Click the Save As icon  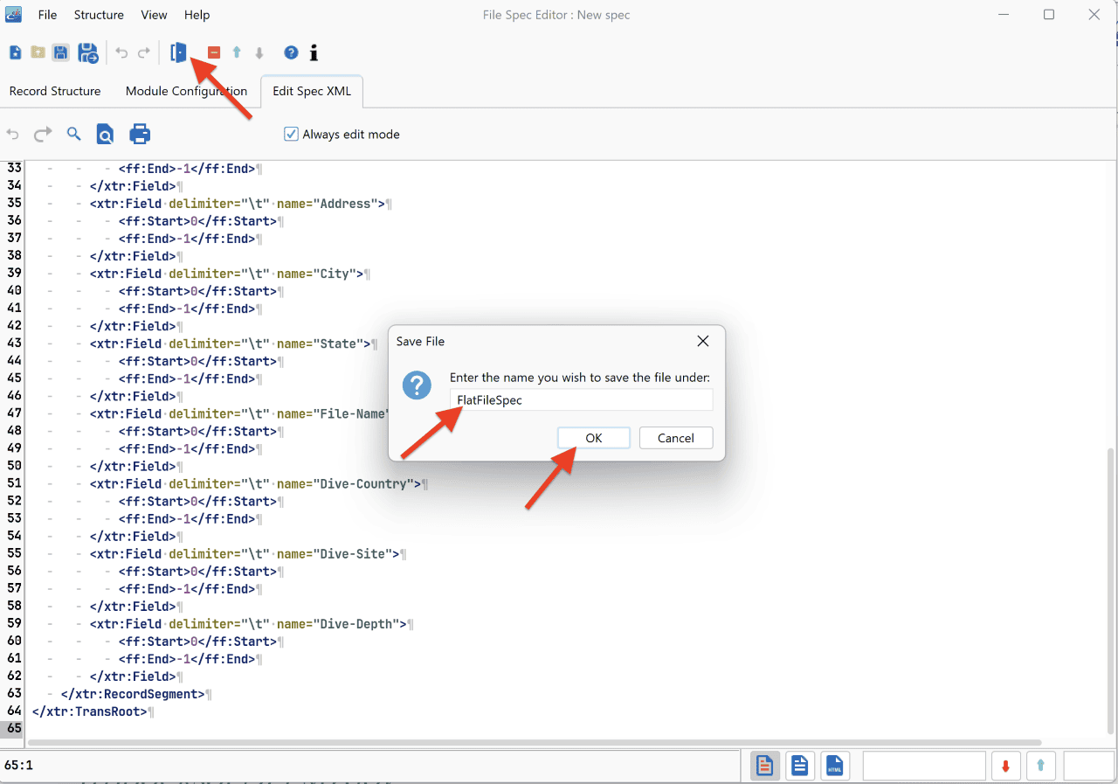pos(87,53)
